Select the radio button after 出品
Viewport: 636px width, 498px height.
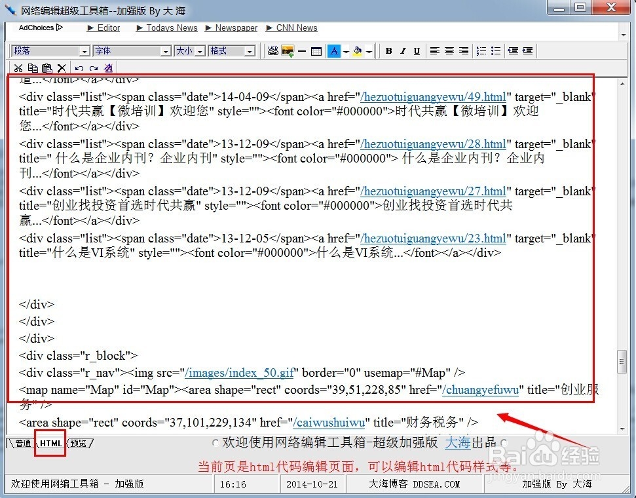pyautogui.click(x=504, y=443)
